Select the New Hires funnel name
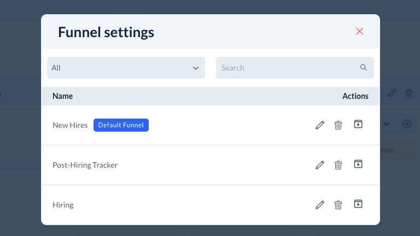The width and height of the screenshot is (420, 236). (x=70, y=125)
